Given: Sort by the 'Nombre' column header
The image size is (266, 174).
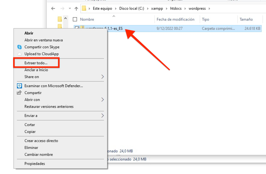Looking at the screenshot, I should pos(87,19).
